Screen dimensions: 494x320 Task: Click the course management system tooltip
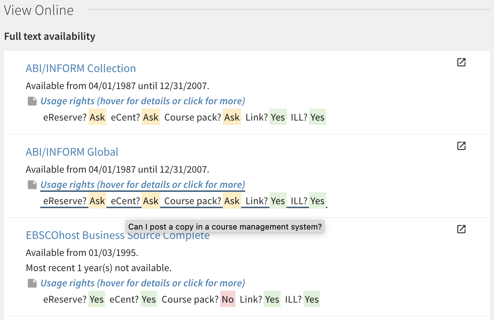225,227
